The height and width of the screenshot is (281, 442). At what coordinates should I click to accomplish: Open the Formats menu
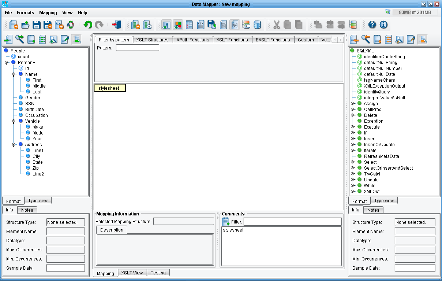pos(25,13)
